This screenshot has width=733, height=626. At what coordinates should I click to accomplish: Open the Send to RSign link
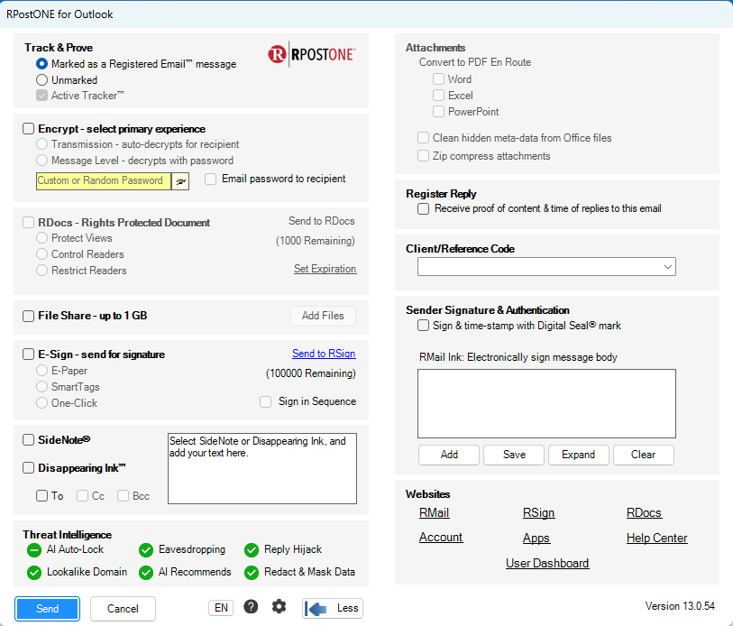coord(324,354)
